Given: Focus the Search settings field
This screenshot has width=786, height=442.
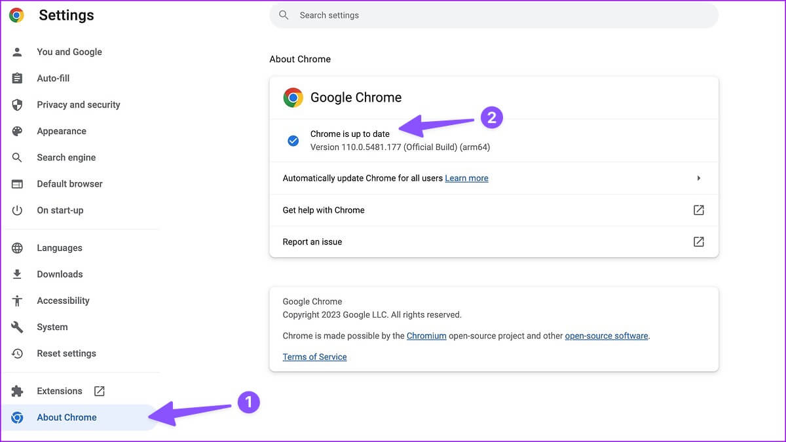Looking at the screenshot, I should (x=494, y=15).
